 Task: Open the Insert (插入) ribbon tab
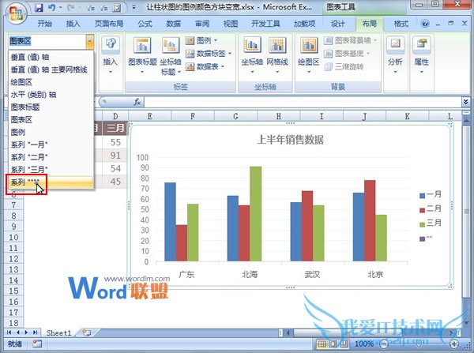(x=73, y=24)
